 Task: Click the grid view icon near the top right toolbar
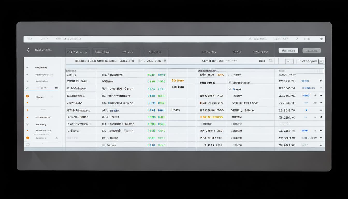[321, 61]
